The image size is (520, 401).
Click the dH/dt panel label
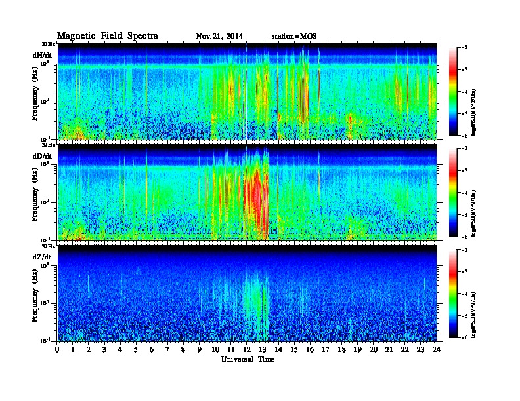[42, 55]
